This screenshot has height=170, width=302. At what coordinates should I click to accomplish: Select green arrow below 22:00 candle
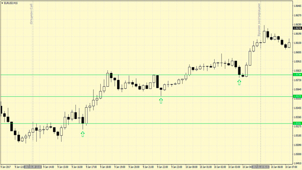161,100
